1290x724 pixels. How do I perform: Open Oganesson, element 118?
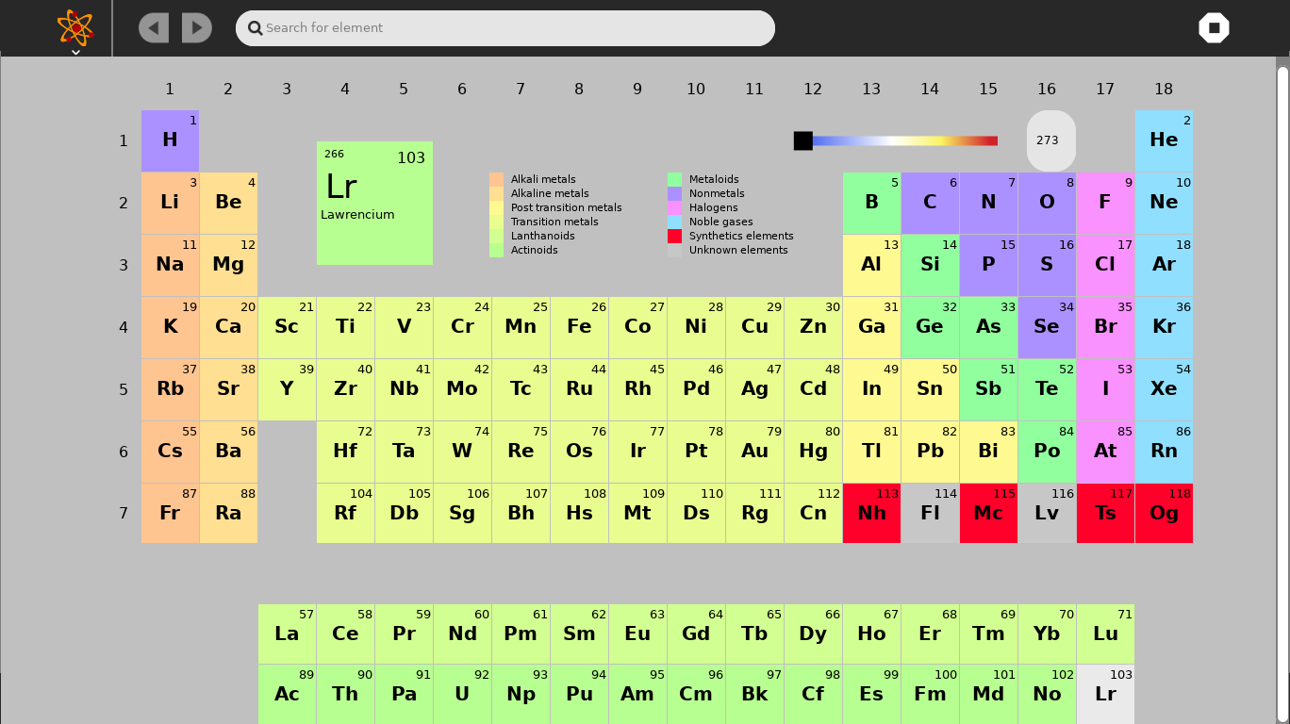point(1164,514)
